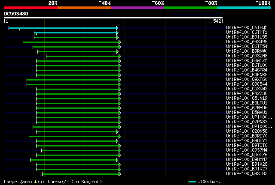Select the UniRef100_B9IK27 label
Viewport: 275px width, 185px height.
[x=247, y=169]
